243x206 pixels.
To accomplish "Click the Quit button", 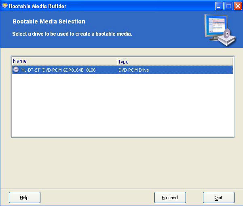I will [x=218, y=198].
